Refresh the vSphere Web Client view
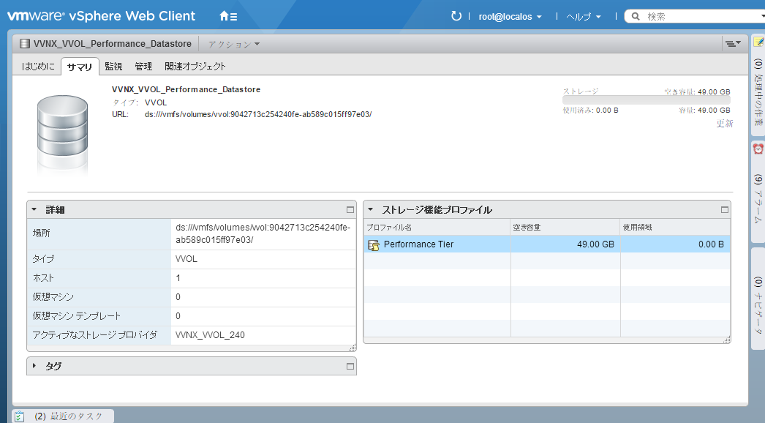 456,16
